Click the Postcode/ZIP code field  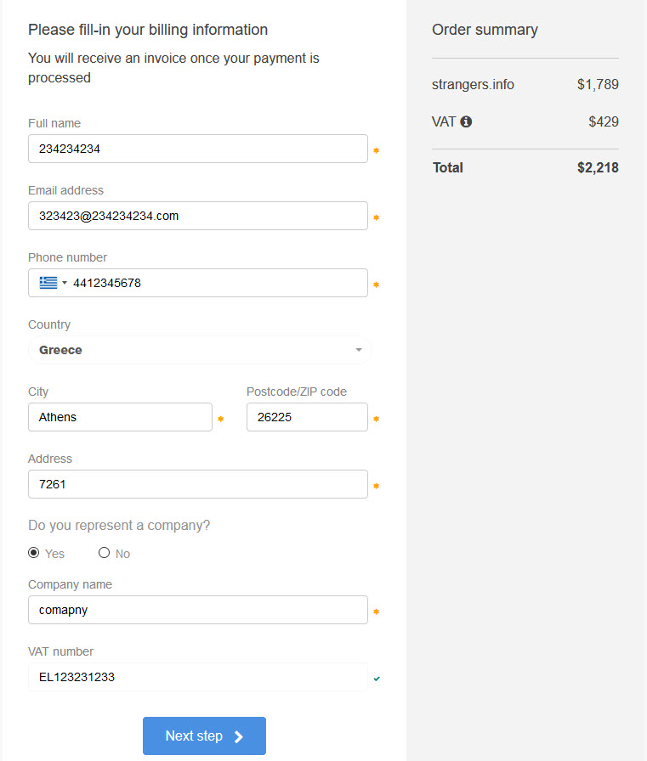pos(307,417)
